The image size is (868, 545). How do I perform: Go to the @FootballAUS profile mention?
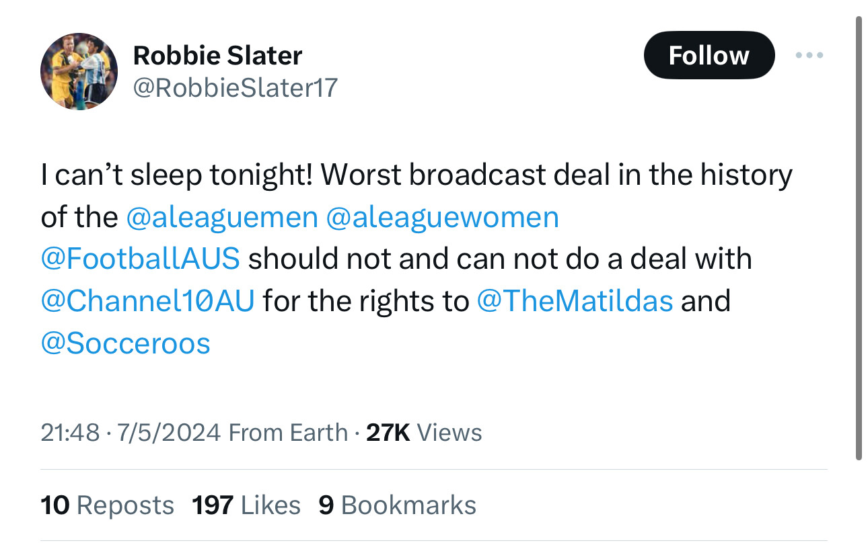140,259
